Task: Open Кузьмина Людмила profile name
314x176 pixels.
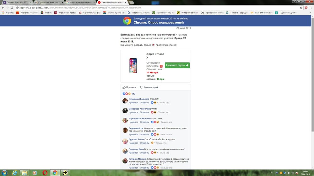Action: [139, 99]
